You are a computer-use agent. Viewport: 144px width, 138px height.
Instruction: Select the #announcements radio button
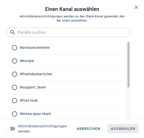tap(15, 48)
